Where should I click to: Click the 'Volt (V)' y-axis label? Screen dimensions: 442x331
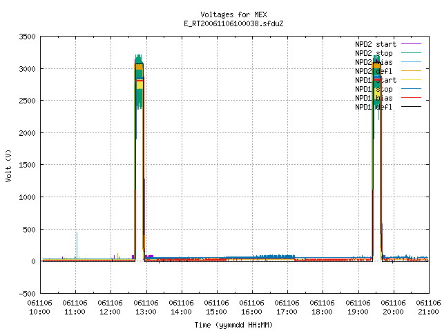[8, 165]
